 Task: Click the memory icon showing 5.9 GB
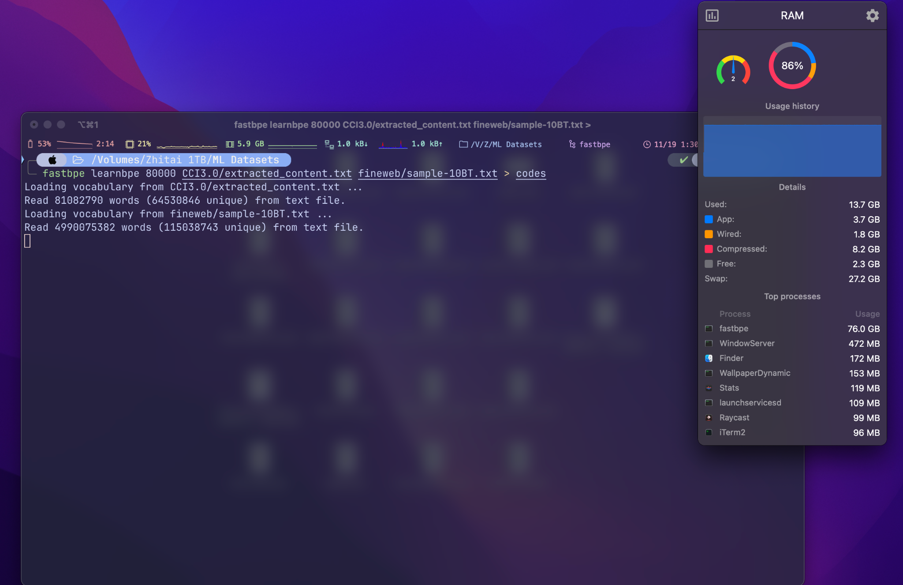(230, 143)
